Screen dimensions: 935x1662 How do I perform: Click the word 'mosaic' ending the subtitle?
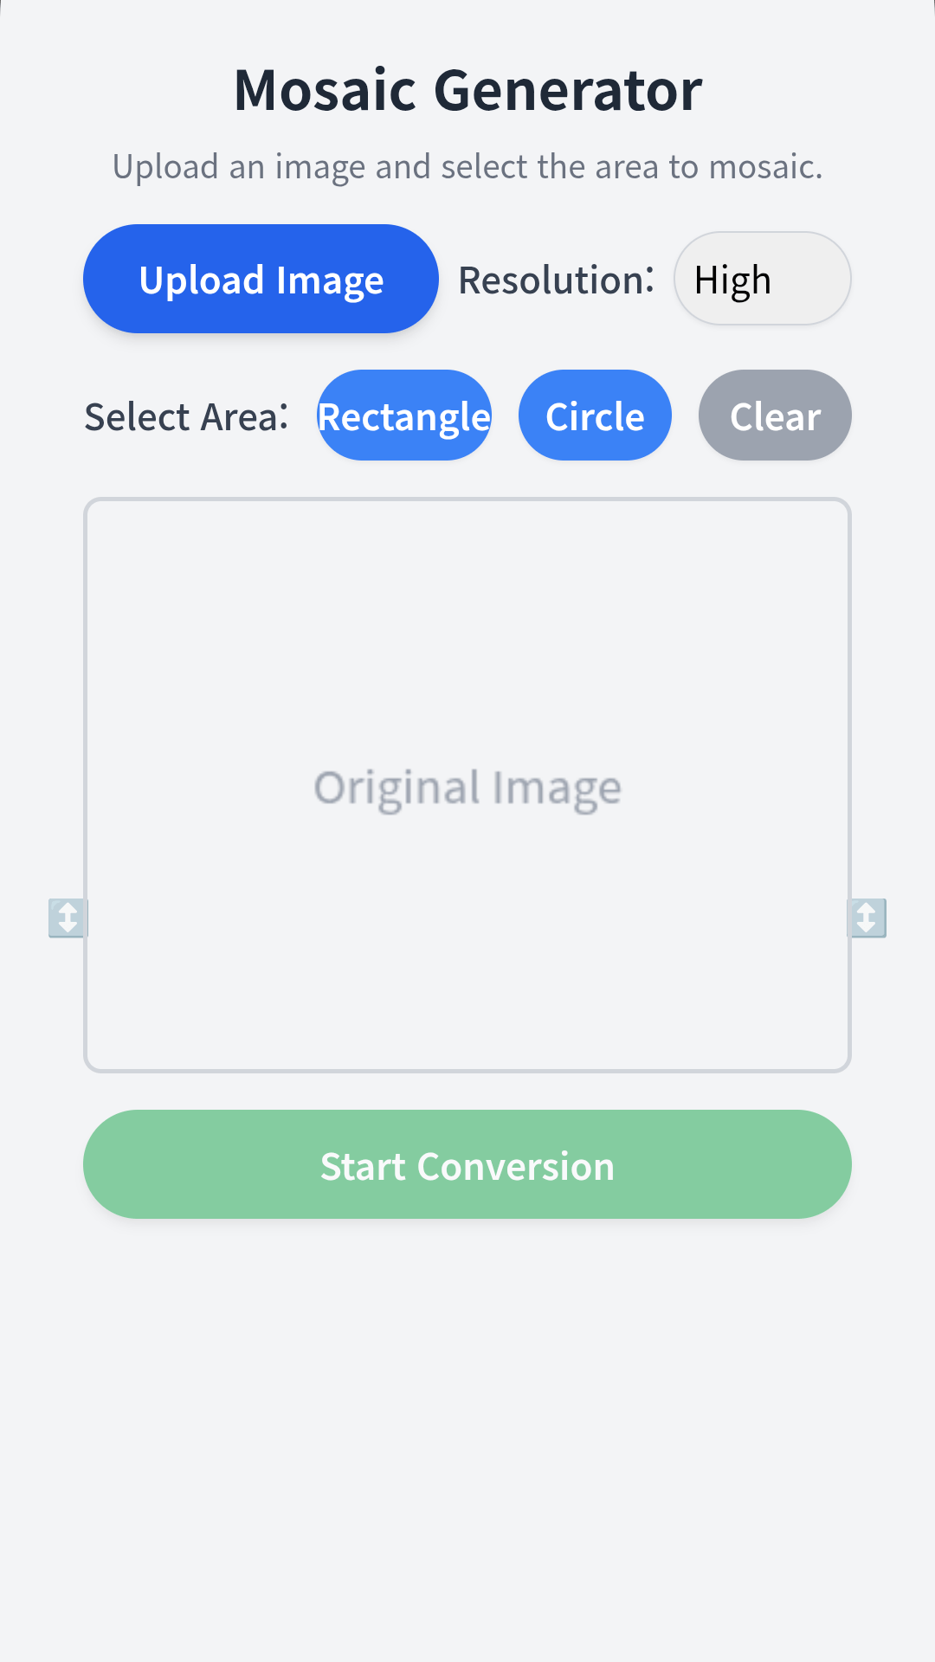pos(764,166)
